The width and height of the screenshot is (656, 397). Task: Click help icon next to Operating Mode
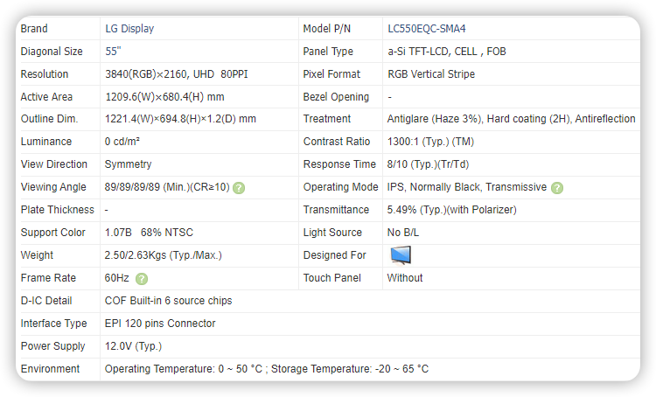coord(557,187)
